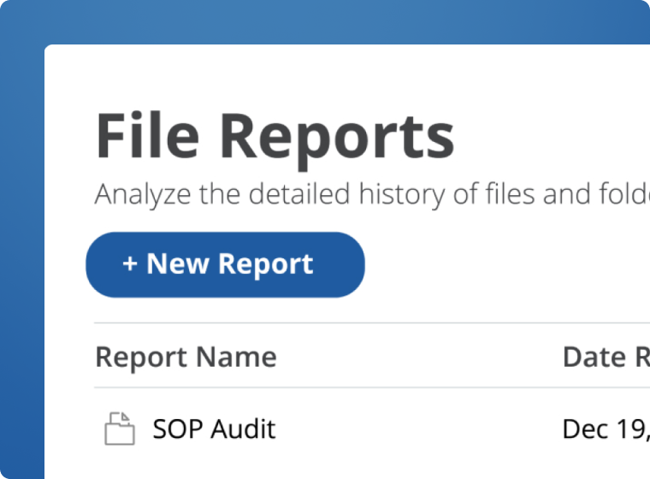Viewport: 650px width, 479px height.
Task: Click the SOP Audit document icon
Action: pos(119,429)
